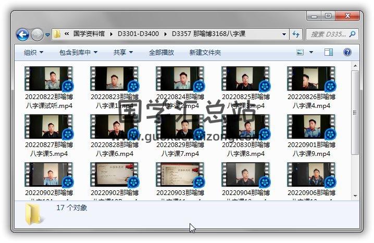This screenshot has width=374, height=243.
Task: Click file name 20220827那喻博八字课5.mp4
Action: pos(49,149)
